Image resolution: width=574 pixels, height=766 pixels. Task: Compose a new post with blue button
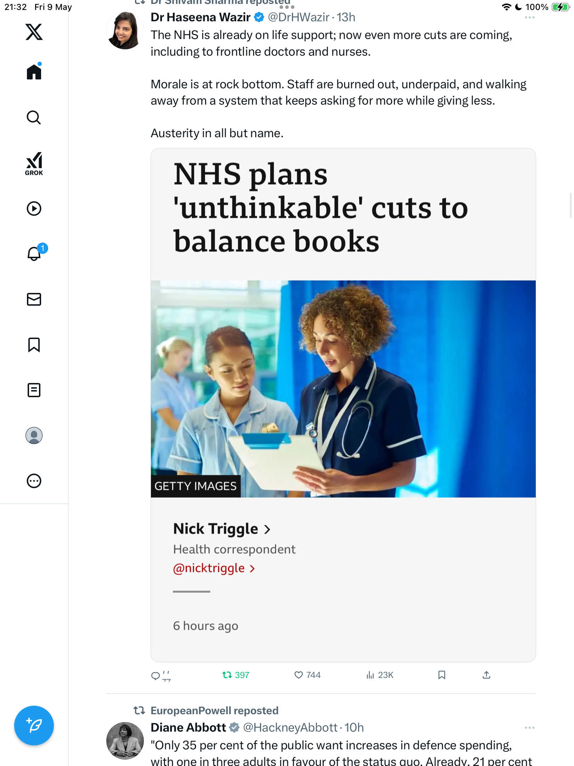(34, 726)
